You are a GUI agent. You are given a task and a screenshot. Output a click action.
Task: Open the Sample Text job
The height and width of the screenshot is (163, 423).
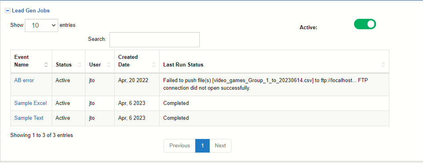click(x=29, y=118)
